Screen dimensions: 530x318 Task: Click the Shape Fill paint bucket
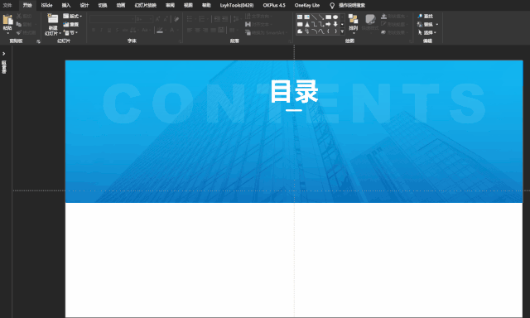[x=383, y=17]
